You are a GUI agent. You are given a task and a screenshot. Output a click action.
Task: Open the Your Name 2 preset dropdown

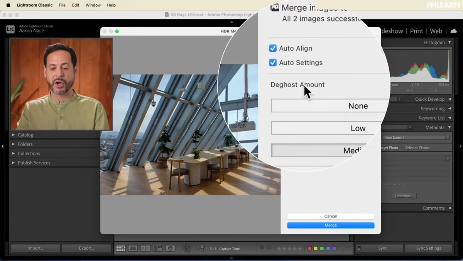coord(416,137)
